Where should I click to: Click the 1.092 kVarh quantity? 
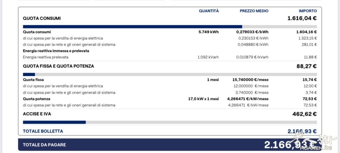click(208, 57)
